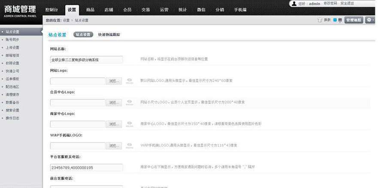381x188 pixels.
Task: Preview the 商家中心Logo eye icon
Action: point(130,124)
